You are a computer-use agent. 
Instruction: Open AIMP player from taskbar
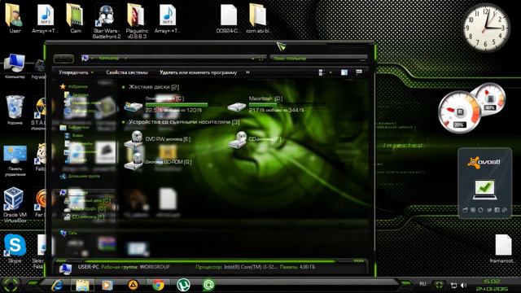133,285
